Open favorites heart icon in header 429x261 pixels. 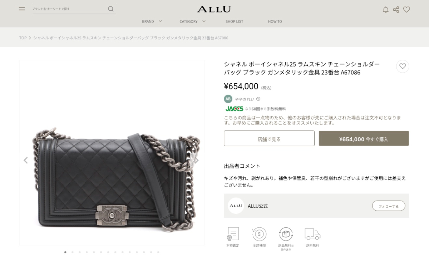[x=406, y=10]
